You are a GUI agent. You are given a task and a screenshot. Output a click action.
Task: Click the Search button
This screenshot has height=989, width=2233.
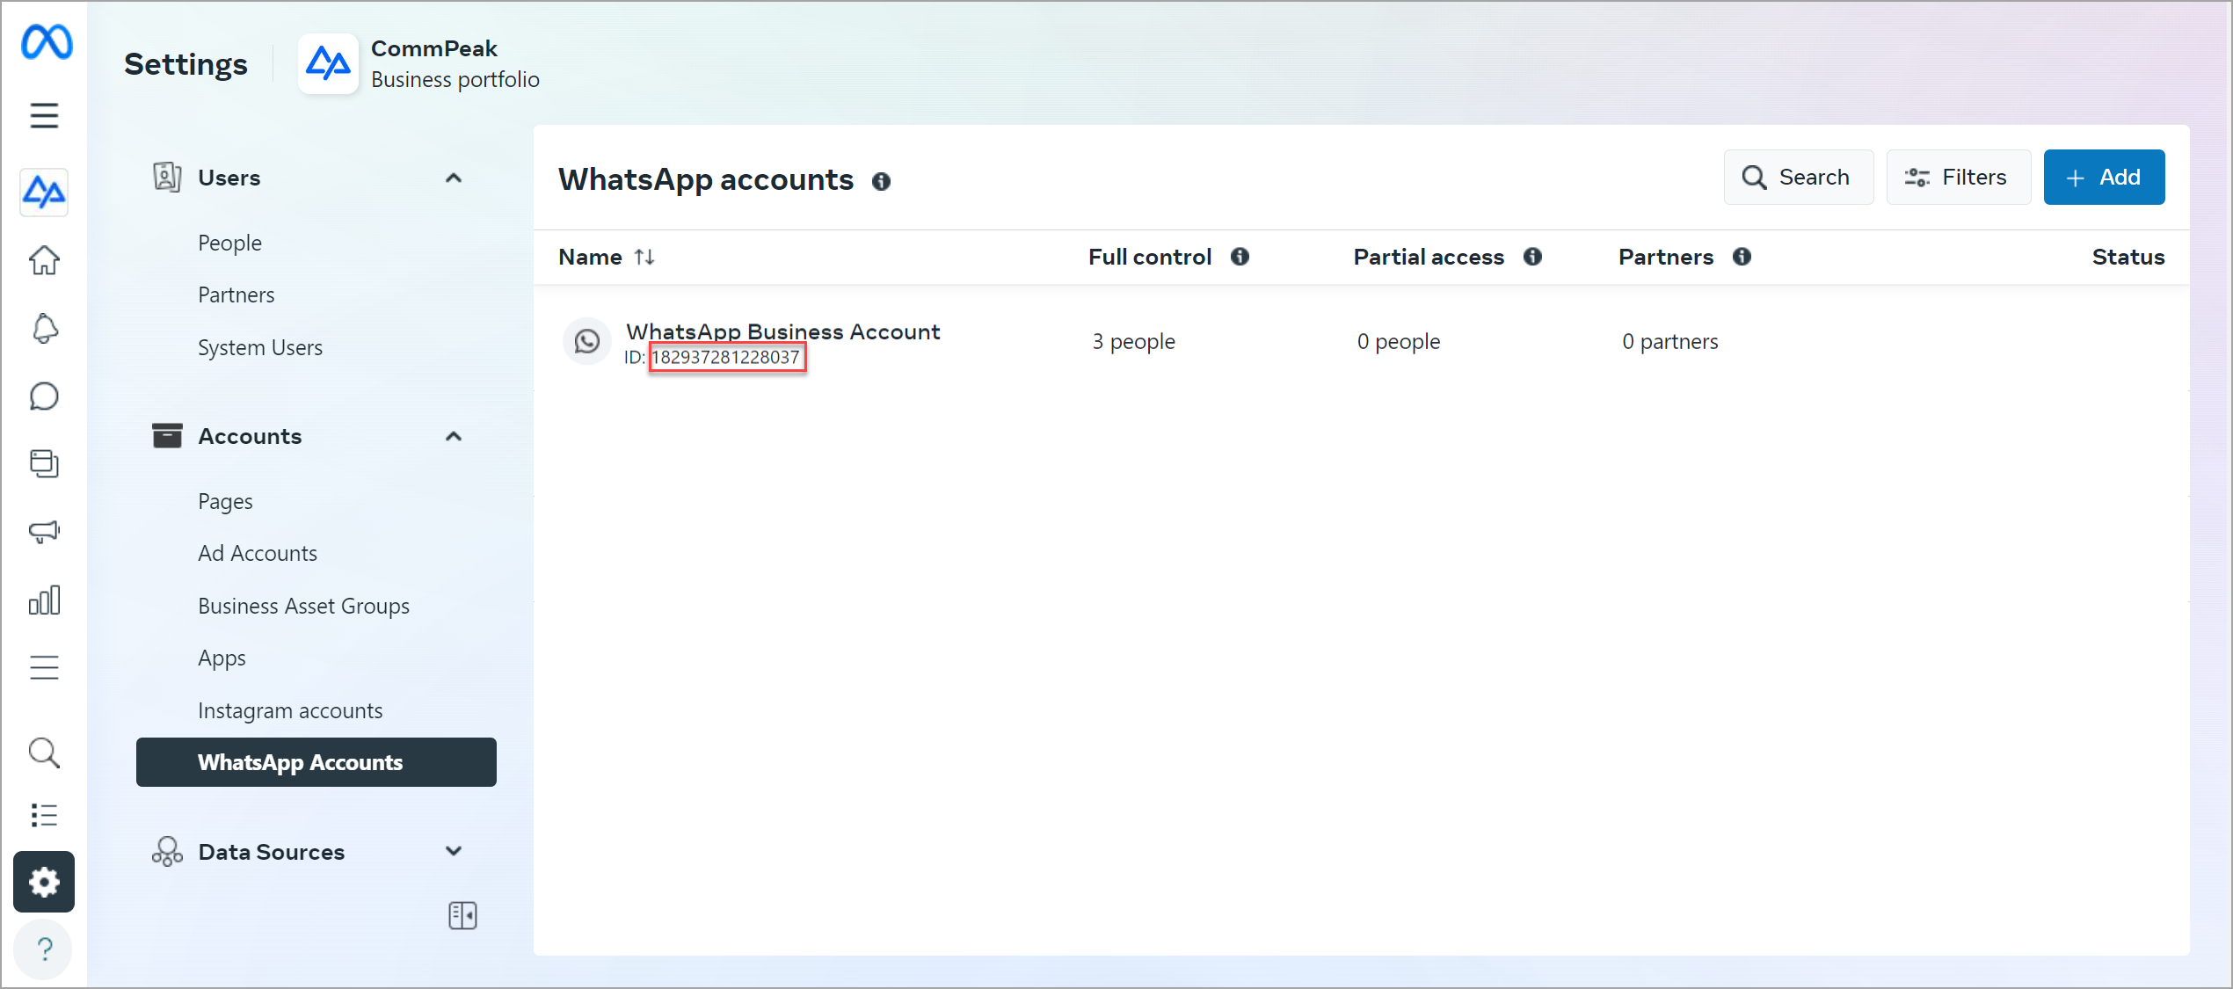[1799, 178]
